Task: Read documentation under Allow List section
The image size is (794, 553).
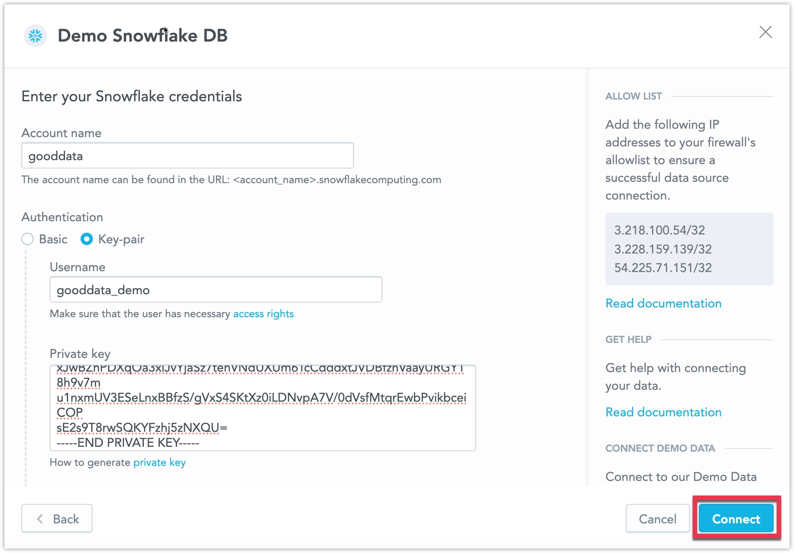Action: [x=663, y=303]
